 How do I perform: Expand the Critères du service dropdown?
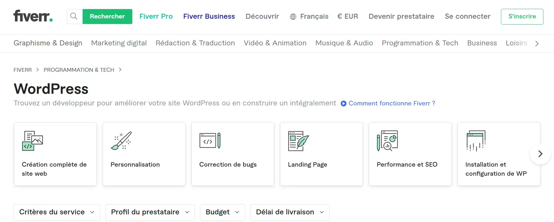(x=57, y=212)
